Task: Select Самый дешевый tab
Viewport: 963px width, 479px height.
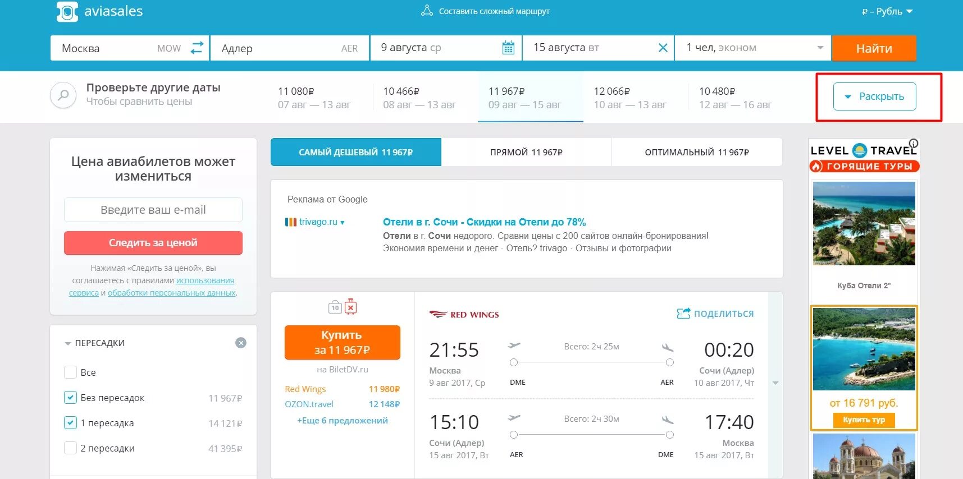Action: pos(356,152)
